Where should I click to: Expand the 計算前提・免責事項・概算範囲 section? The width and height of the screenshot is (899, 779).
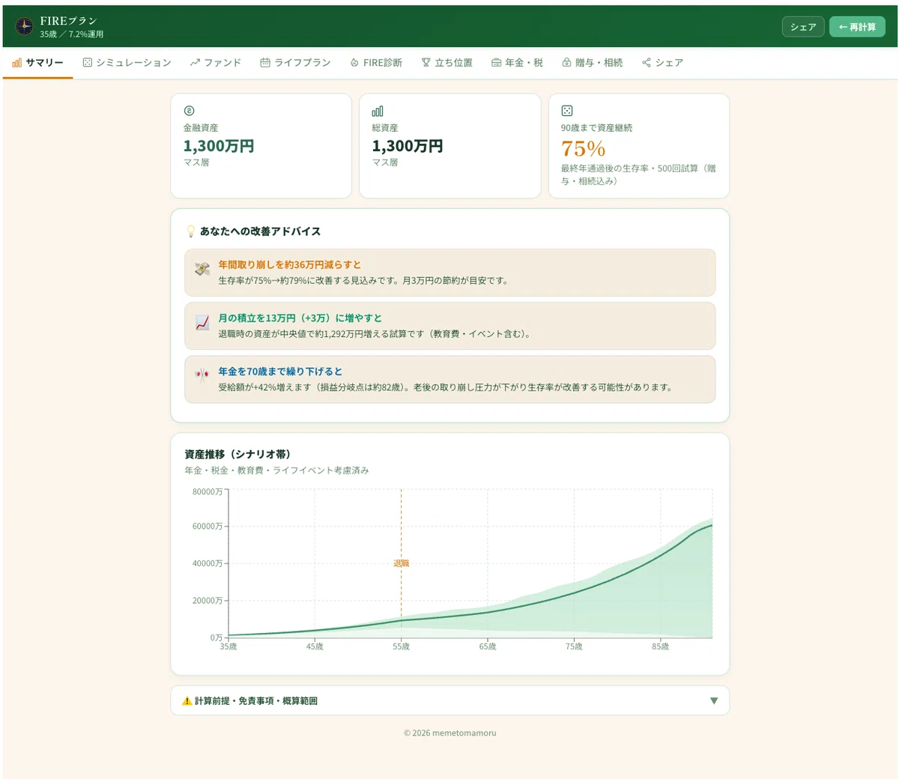[x=449, y=701]
